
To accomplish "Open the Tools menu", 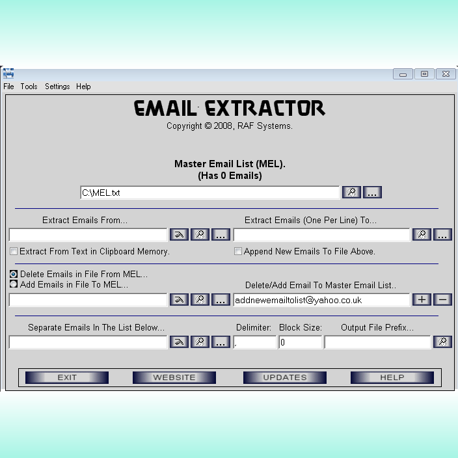I will point(29,87).
